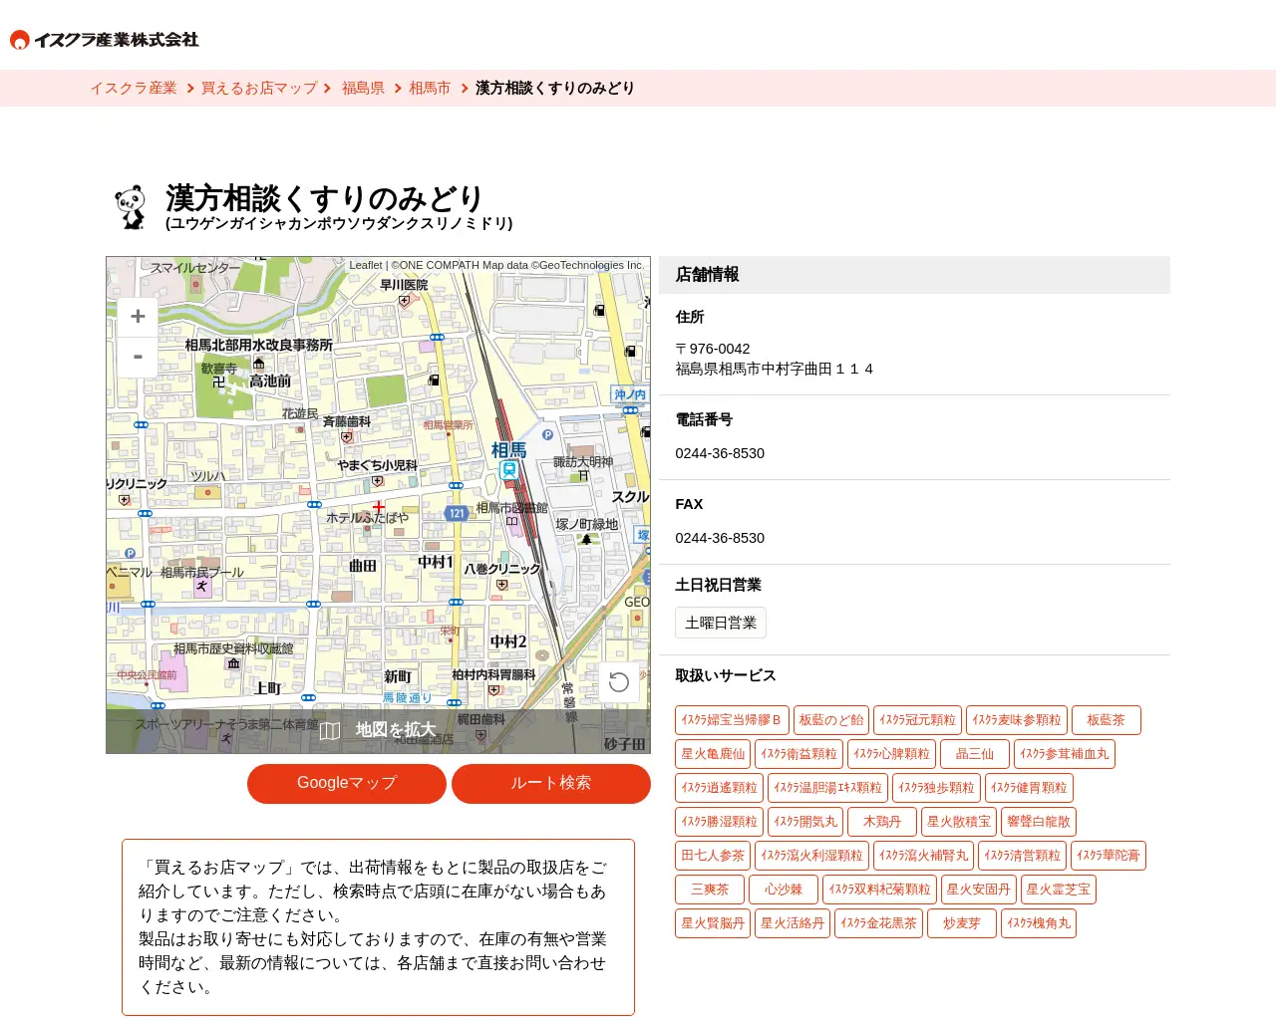Select イスクラ槐角丸 product tag
Viewport: 1276px width, 1020px height.
point(1039,923)
